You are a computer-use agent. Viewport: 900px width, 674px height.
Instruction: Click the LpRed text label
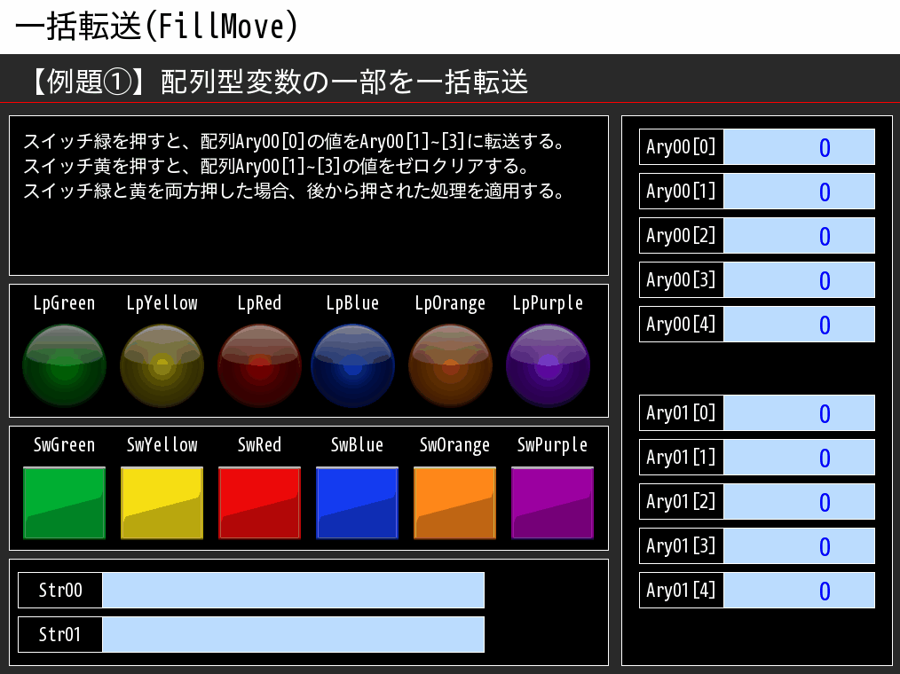click(x=259, y=303)
